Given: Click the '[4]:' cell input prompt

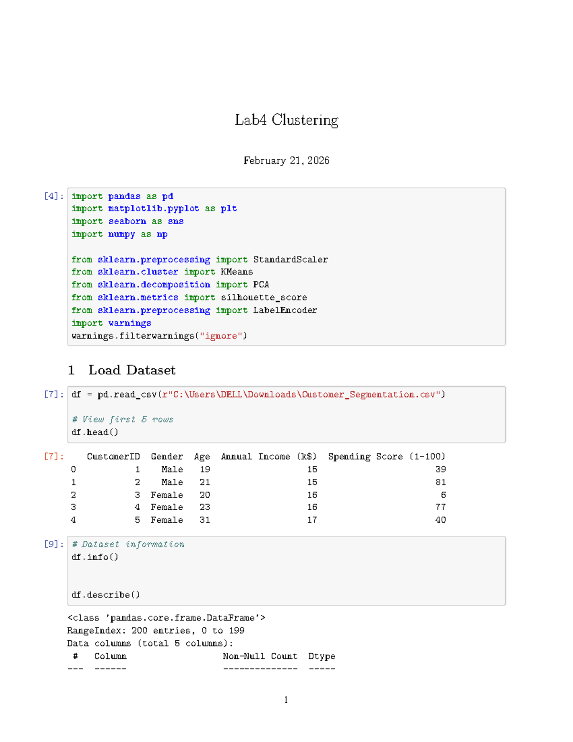Looking at the screenshot, I should point(54,196).
